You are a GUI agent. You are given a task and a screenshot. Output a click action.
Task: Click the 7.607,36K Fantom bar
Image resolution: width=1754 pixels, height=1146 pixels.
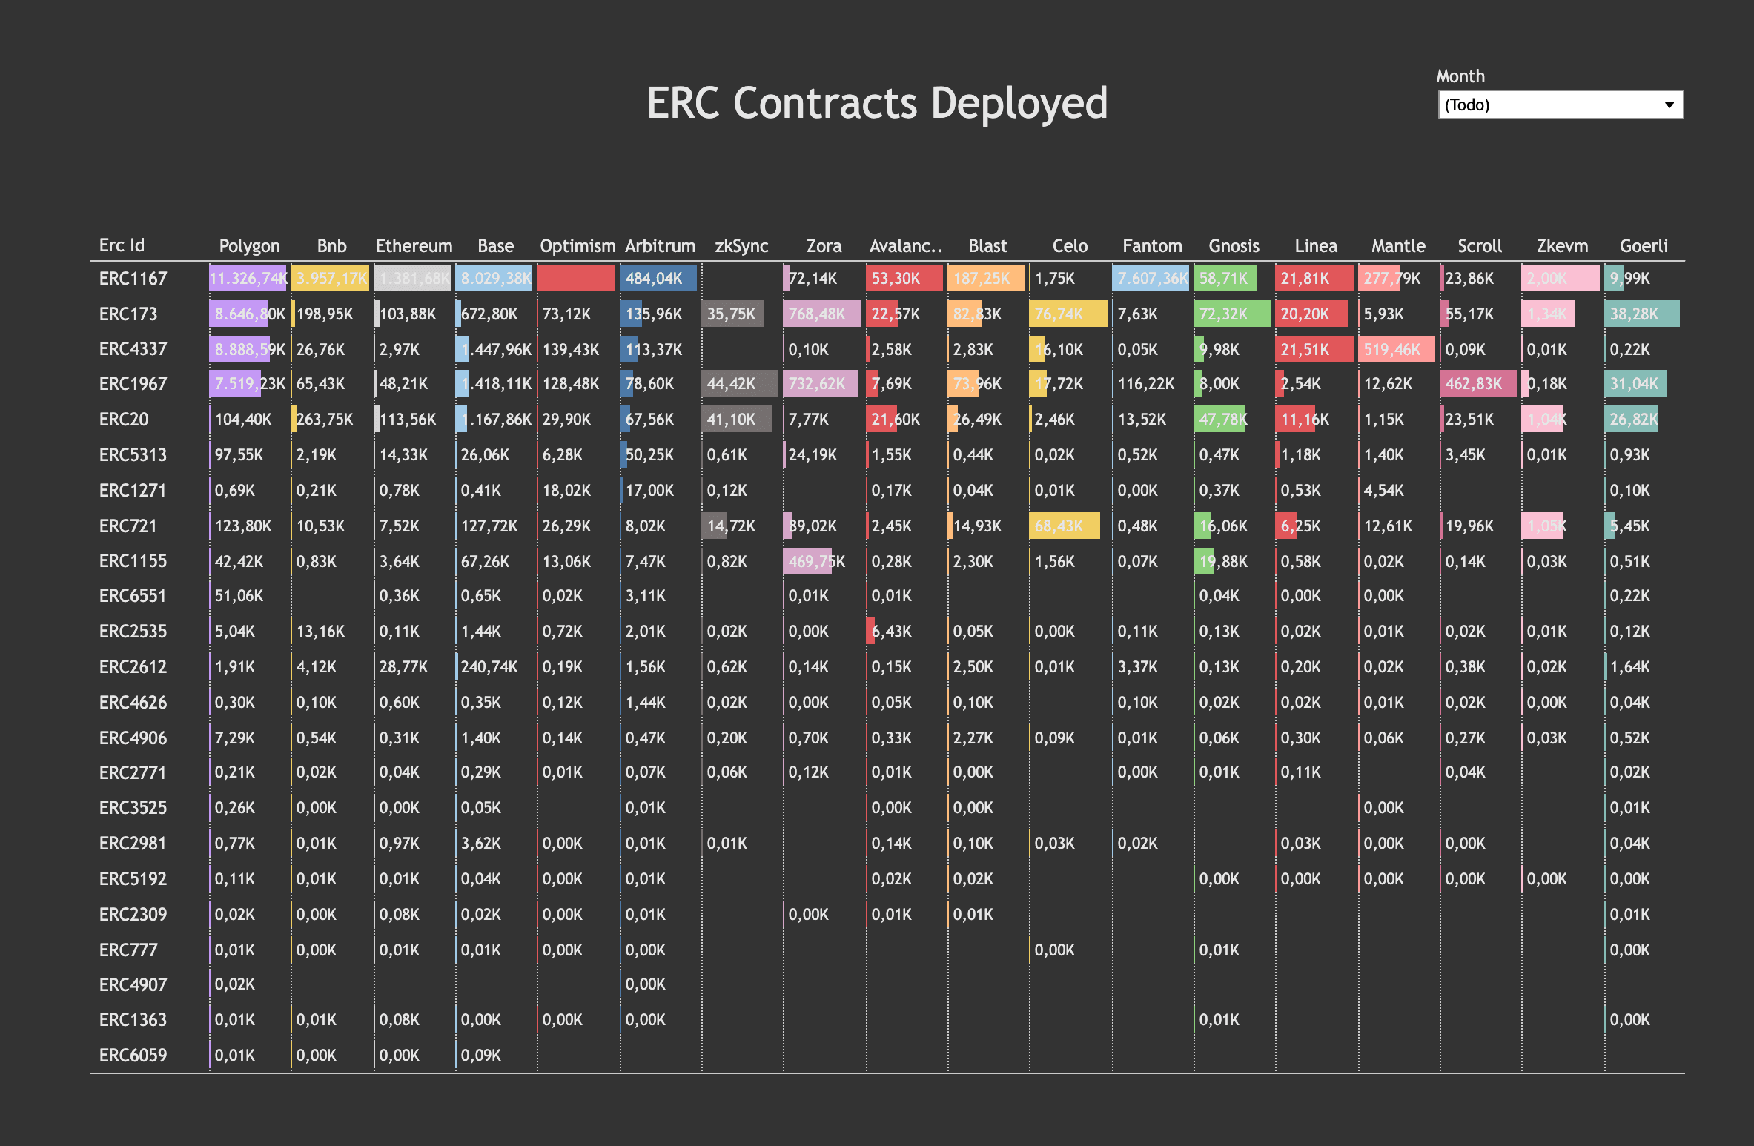(x=1151, y=279)
